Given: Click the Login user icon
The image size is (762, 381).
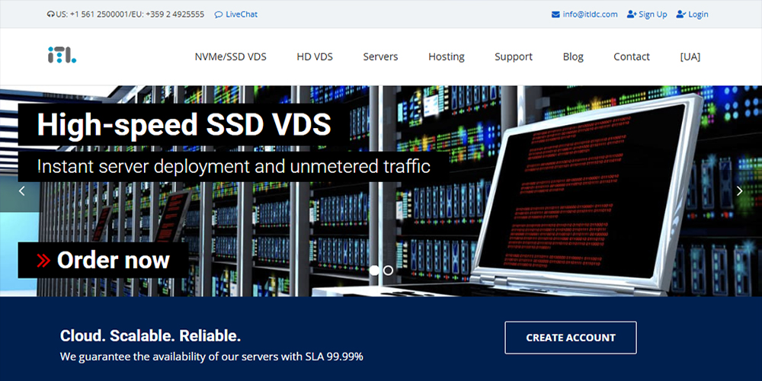Looking at the screenshot, I should [680, 14].
